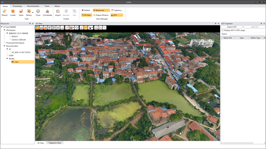Collapse the Workspace tree node

[4, 30]
